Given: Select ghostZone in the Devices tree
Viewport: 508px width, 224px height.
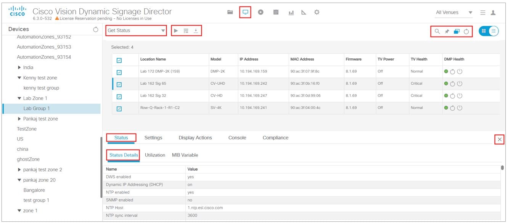Looking at the screenshot, I should click(28, 160).
